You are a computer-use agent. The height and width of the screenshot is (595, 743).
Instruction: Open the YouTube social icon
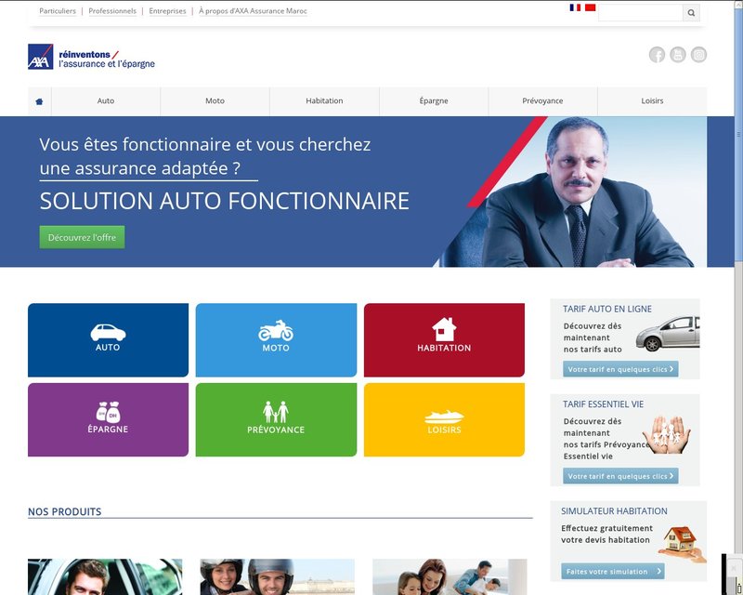tap(678, 55)
